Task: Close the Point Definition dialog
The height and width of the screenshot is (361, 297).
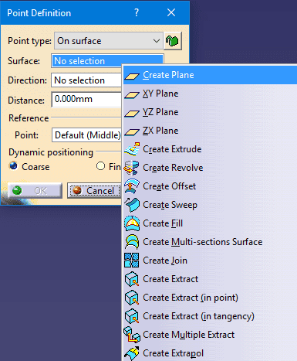Action: (171, 12)
